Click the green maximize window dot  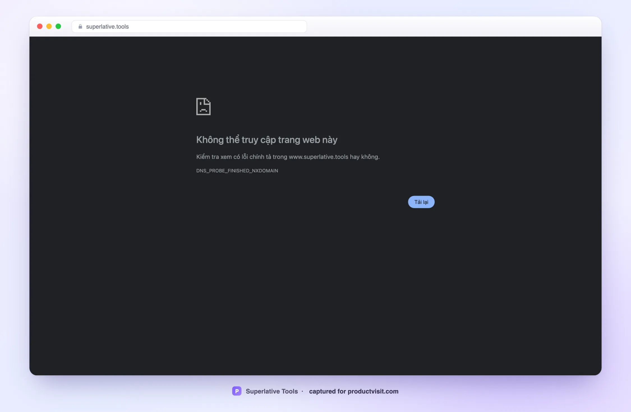(58, 26)
